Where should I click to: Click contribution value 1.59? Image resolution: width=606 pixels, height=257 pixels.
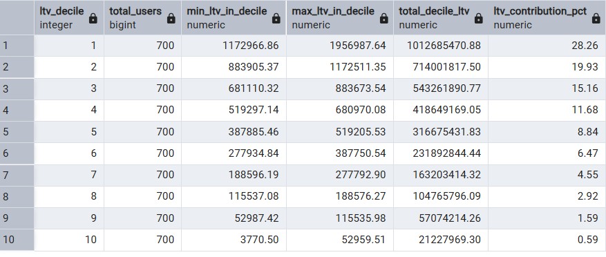[588, 218]
